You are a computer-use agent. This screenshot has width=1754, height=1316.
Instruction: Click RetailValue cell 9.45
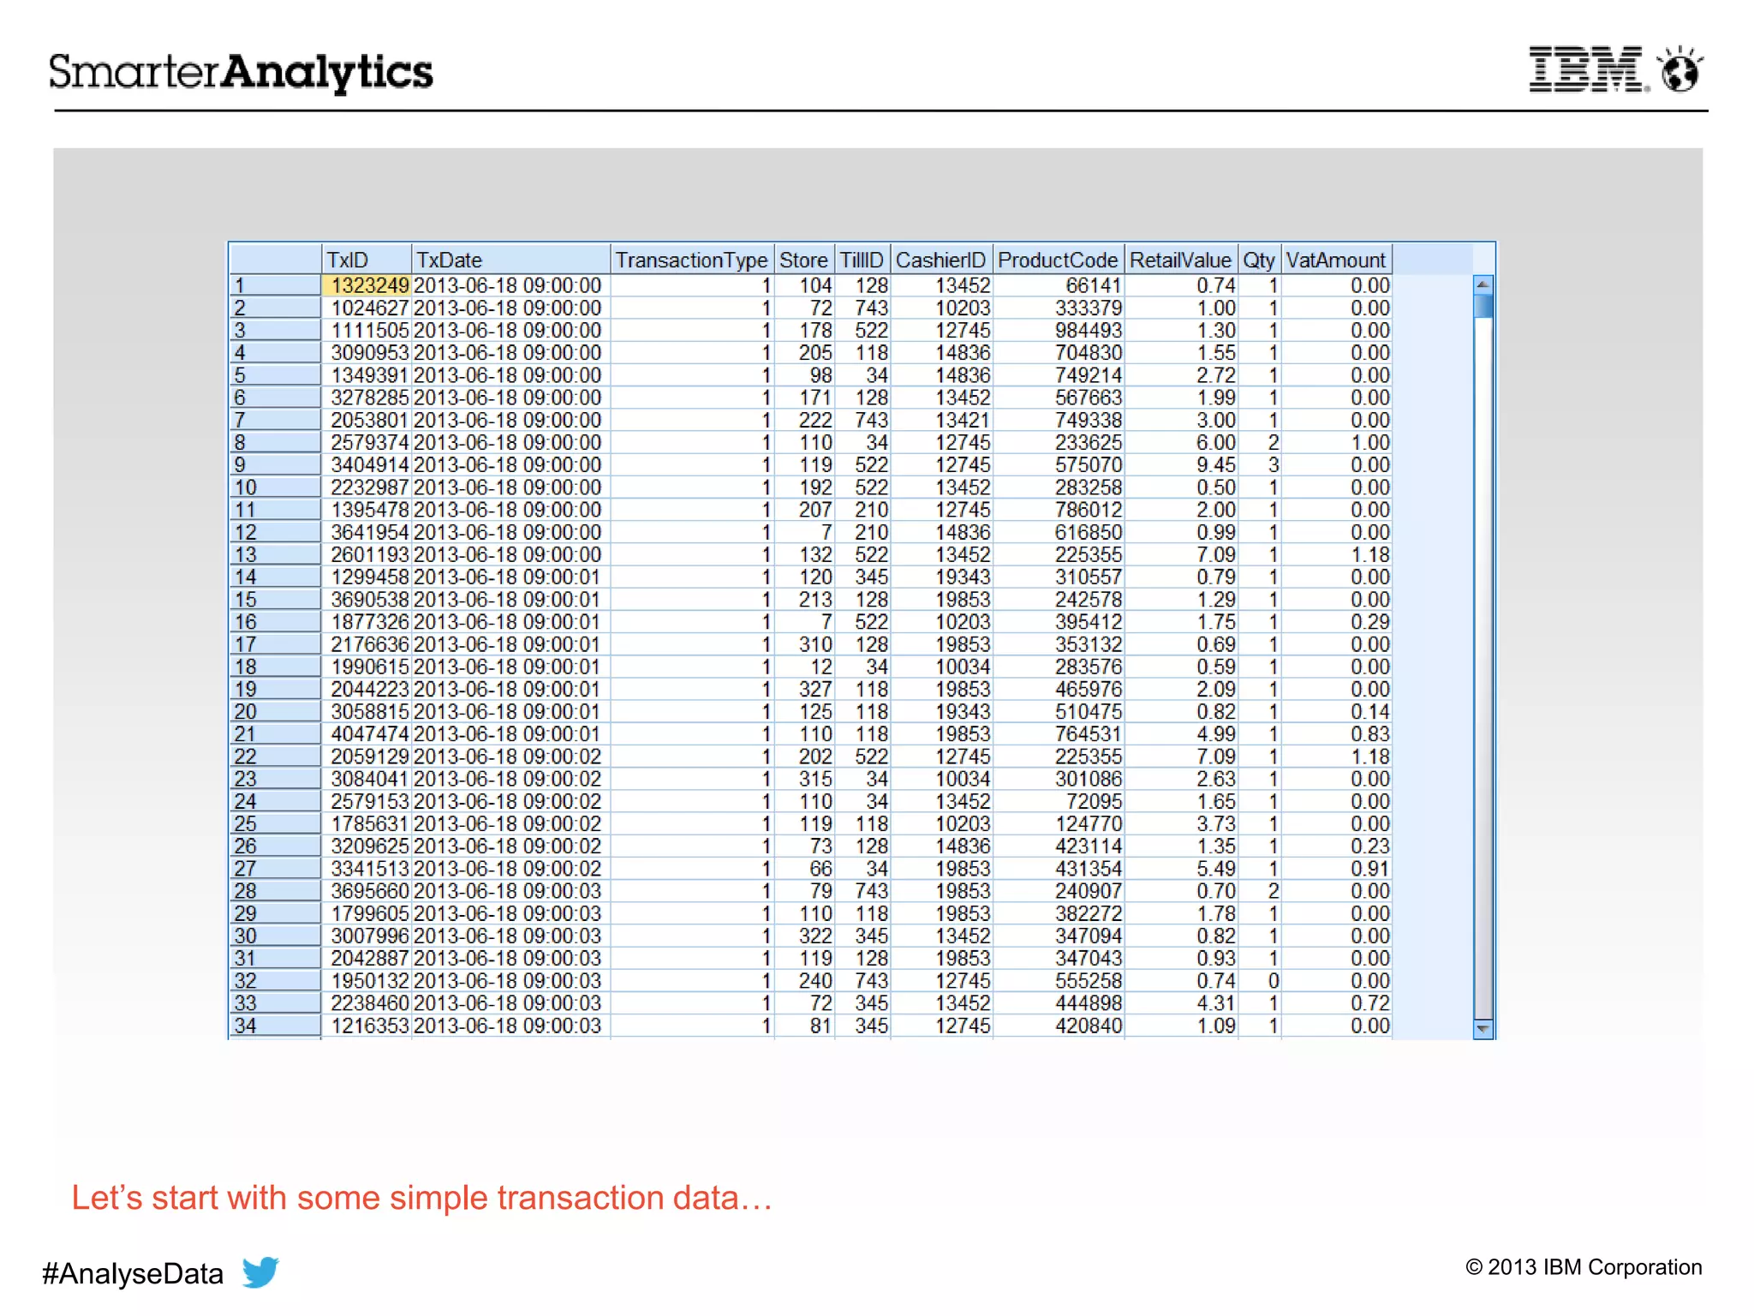[1181, 464]
